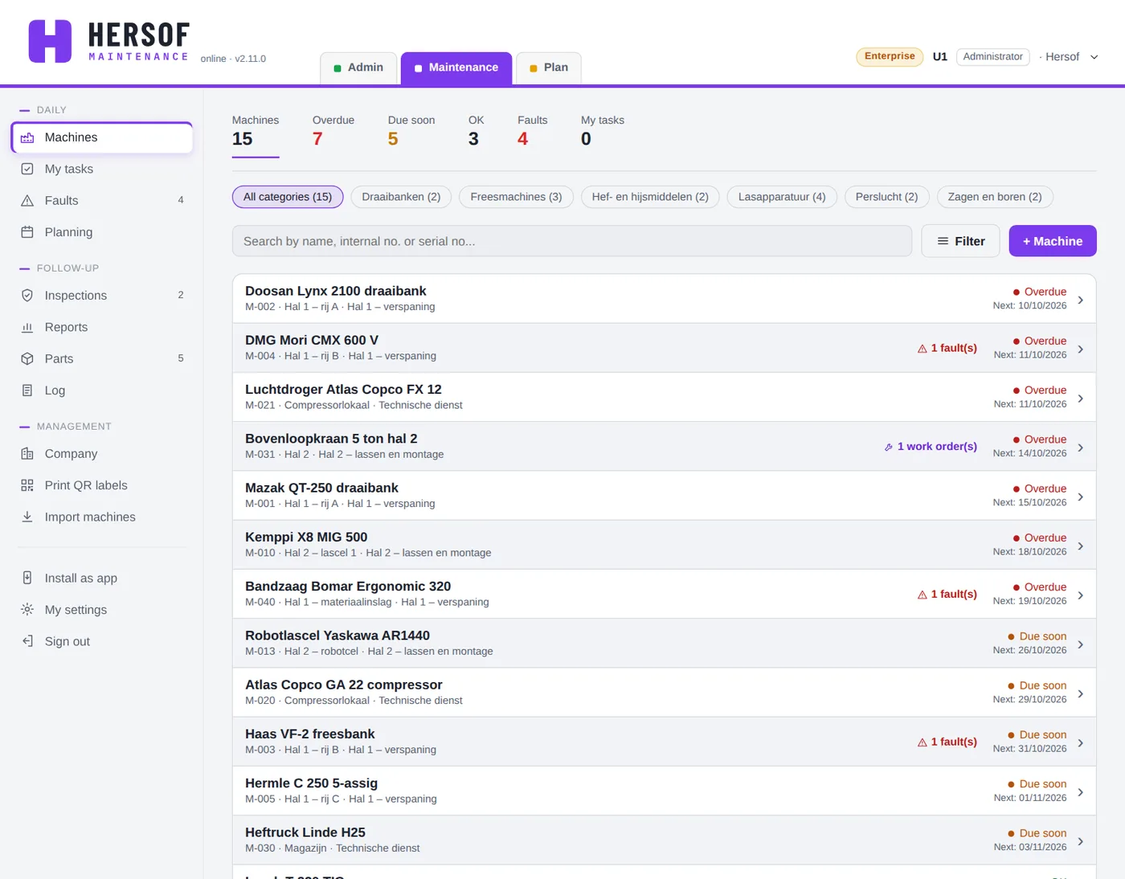
Task: Enable the Perslucht (2) category filter
Action: (x=886, y=197)
